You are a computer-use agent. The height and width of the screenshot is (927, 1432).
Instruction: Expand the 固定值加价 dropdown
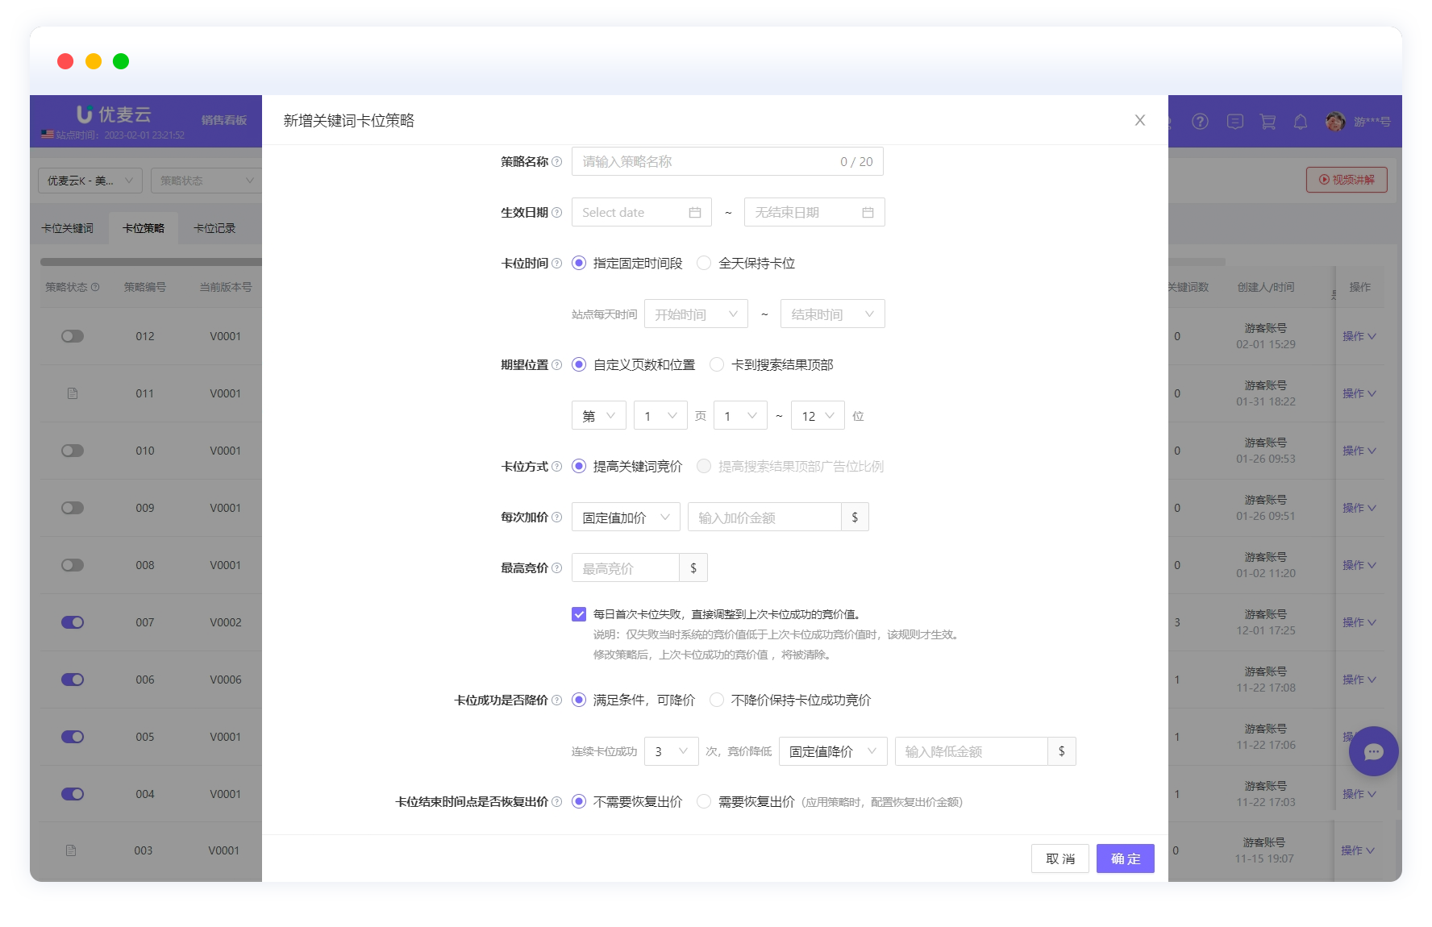pos(625,518)
